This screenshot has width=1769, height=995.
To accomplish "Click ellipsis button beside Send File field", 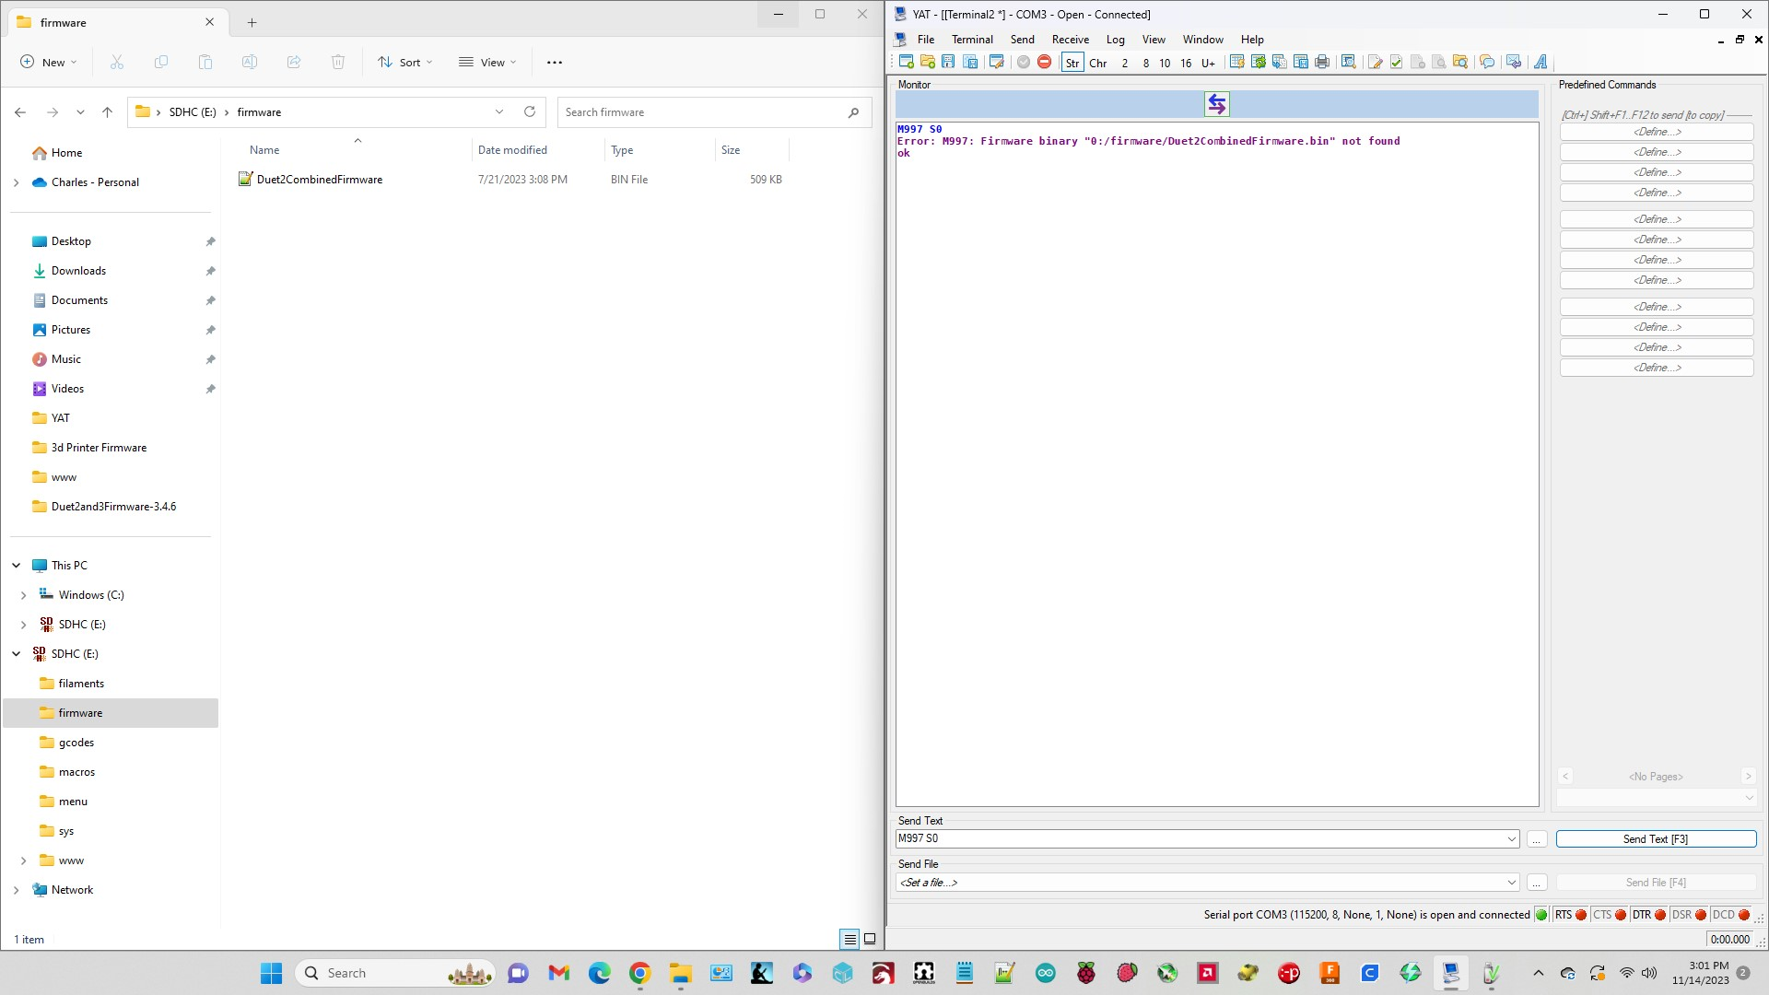I will tap(1536, 883).
